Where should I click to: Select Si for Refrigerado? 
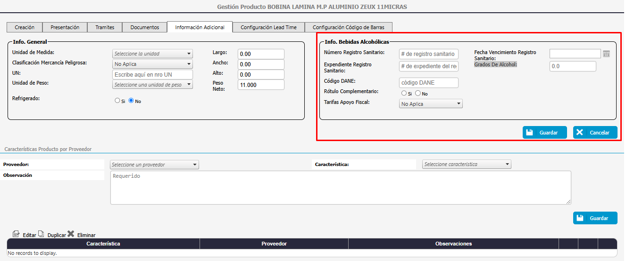[x=117, y=100]
